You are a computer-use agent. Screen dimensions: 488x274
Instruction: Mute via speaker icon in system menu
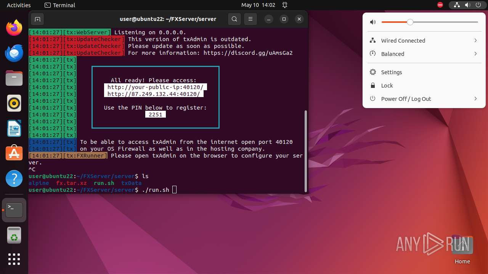[x=373, y=22]
